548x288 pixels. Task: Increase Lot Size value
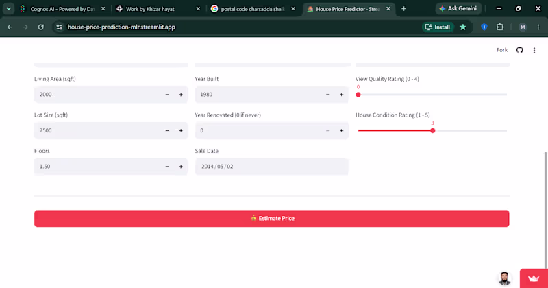(x=181, y=130)
